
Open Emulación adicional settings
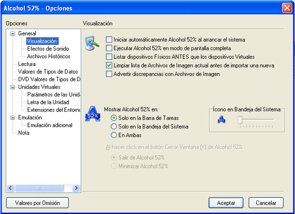50,125
